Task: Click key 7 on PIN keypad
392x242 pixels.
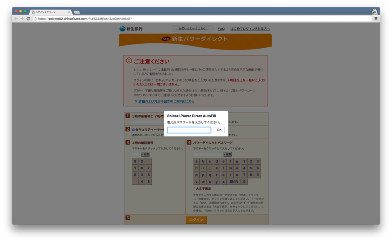Action: point(148,168)
